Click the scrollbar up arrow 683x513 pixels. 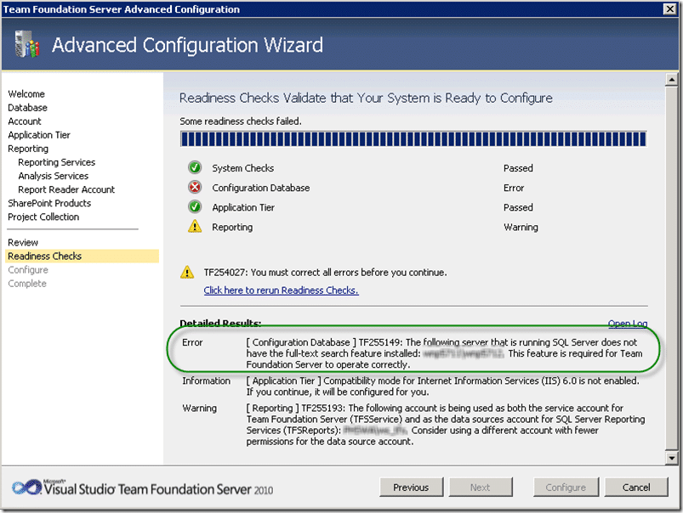(x=672, y=80)
